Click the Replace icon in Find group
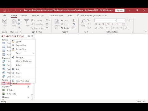148x111 pixels. pos(88,20)
